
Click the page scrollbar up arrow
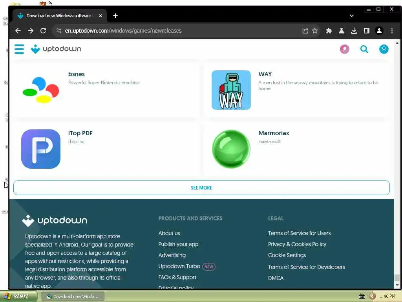click(397, 42)
